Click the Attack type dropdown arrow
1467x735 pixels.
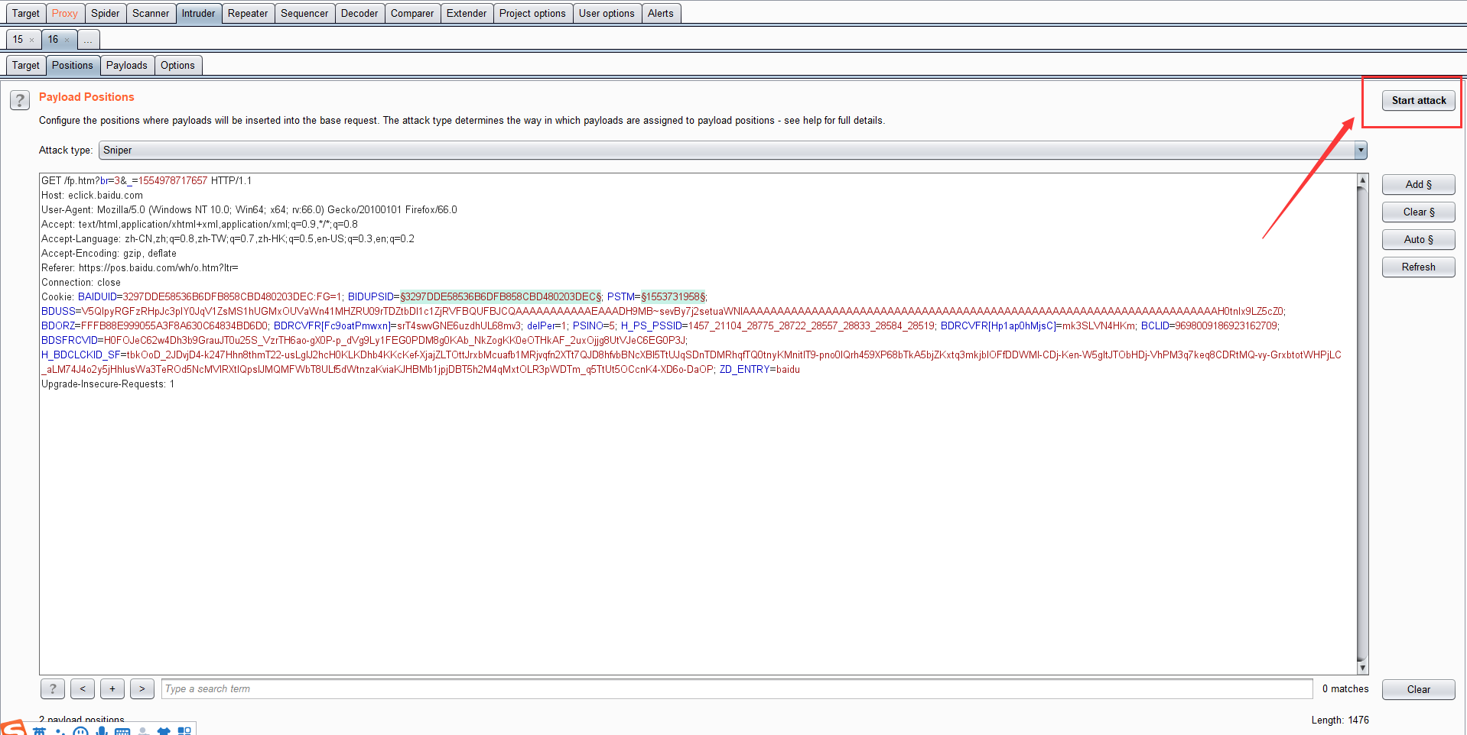point(1361,150)
